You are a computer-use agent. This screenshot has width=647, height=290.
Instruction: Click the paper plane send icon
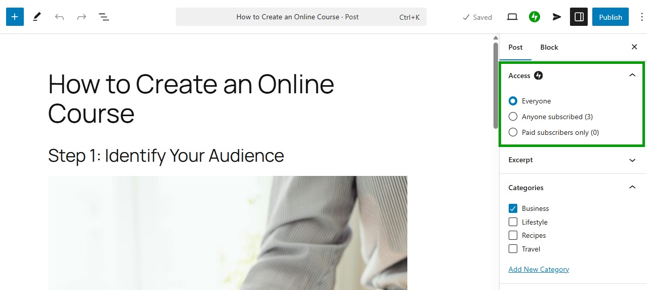(x=557, y=17)
